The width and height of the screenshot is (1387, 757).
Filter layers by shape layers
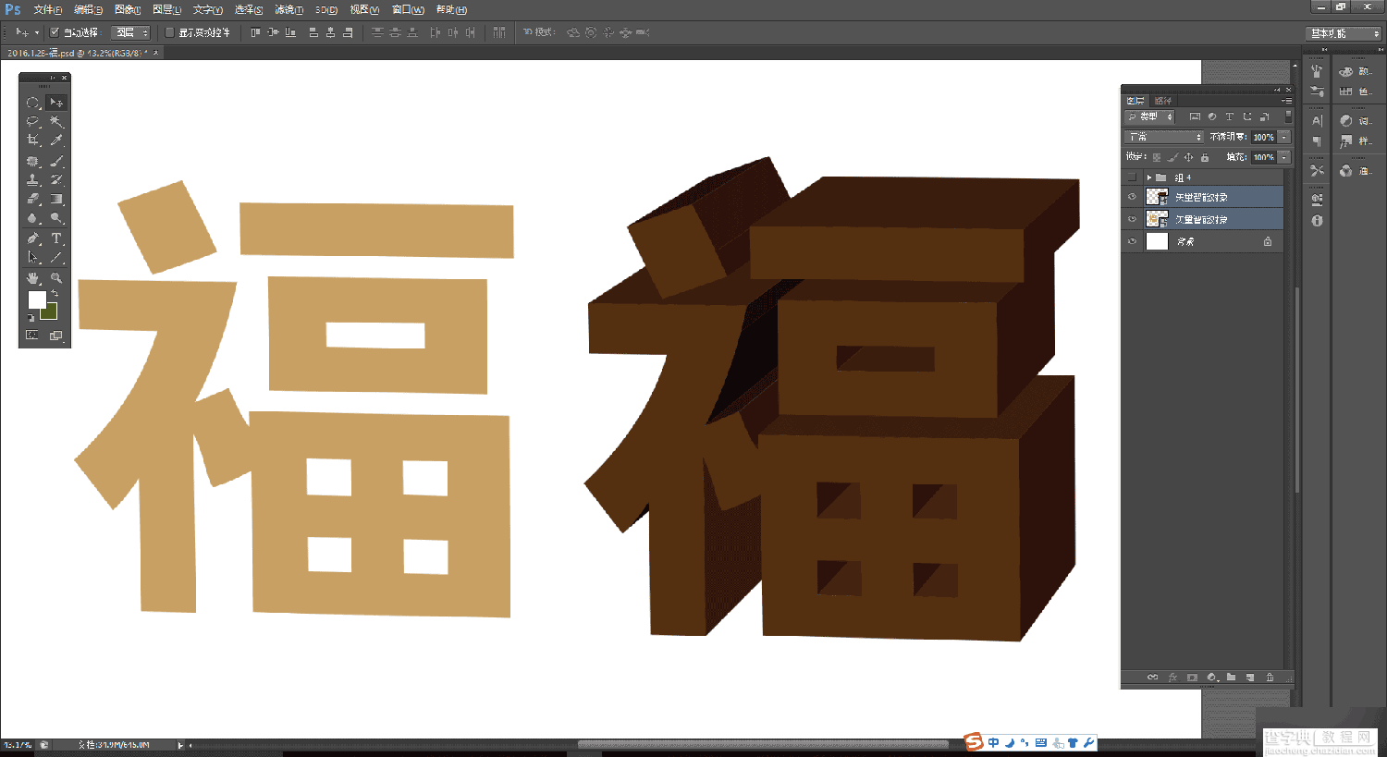click(x=1246, y=116)
